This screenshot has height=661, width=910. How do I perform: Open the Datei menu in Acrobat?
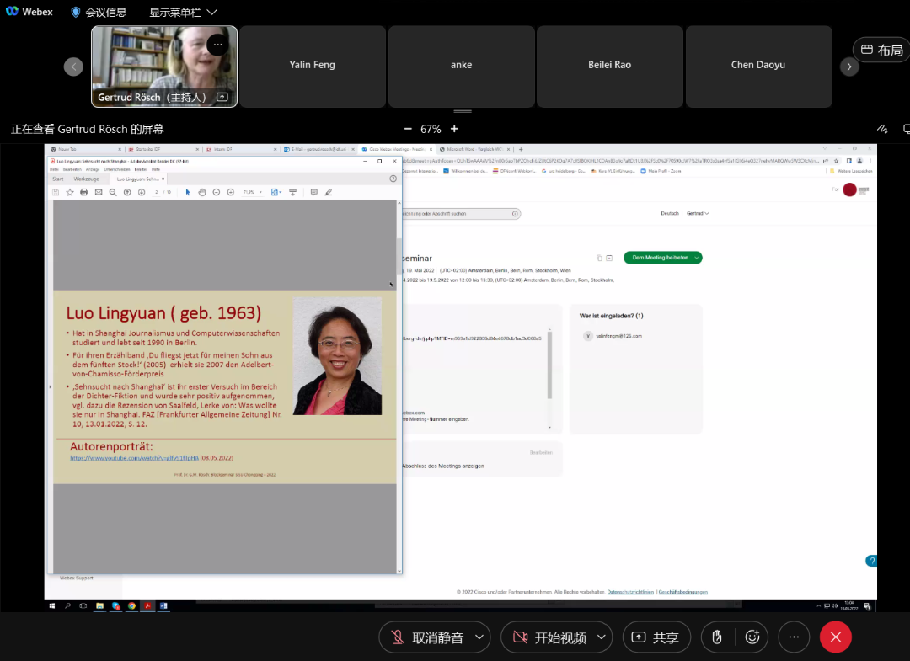tap(54, 169)
